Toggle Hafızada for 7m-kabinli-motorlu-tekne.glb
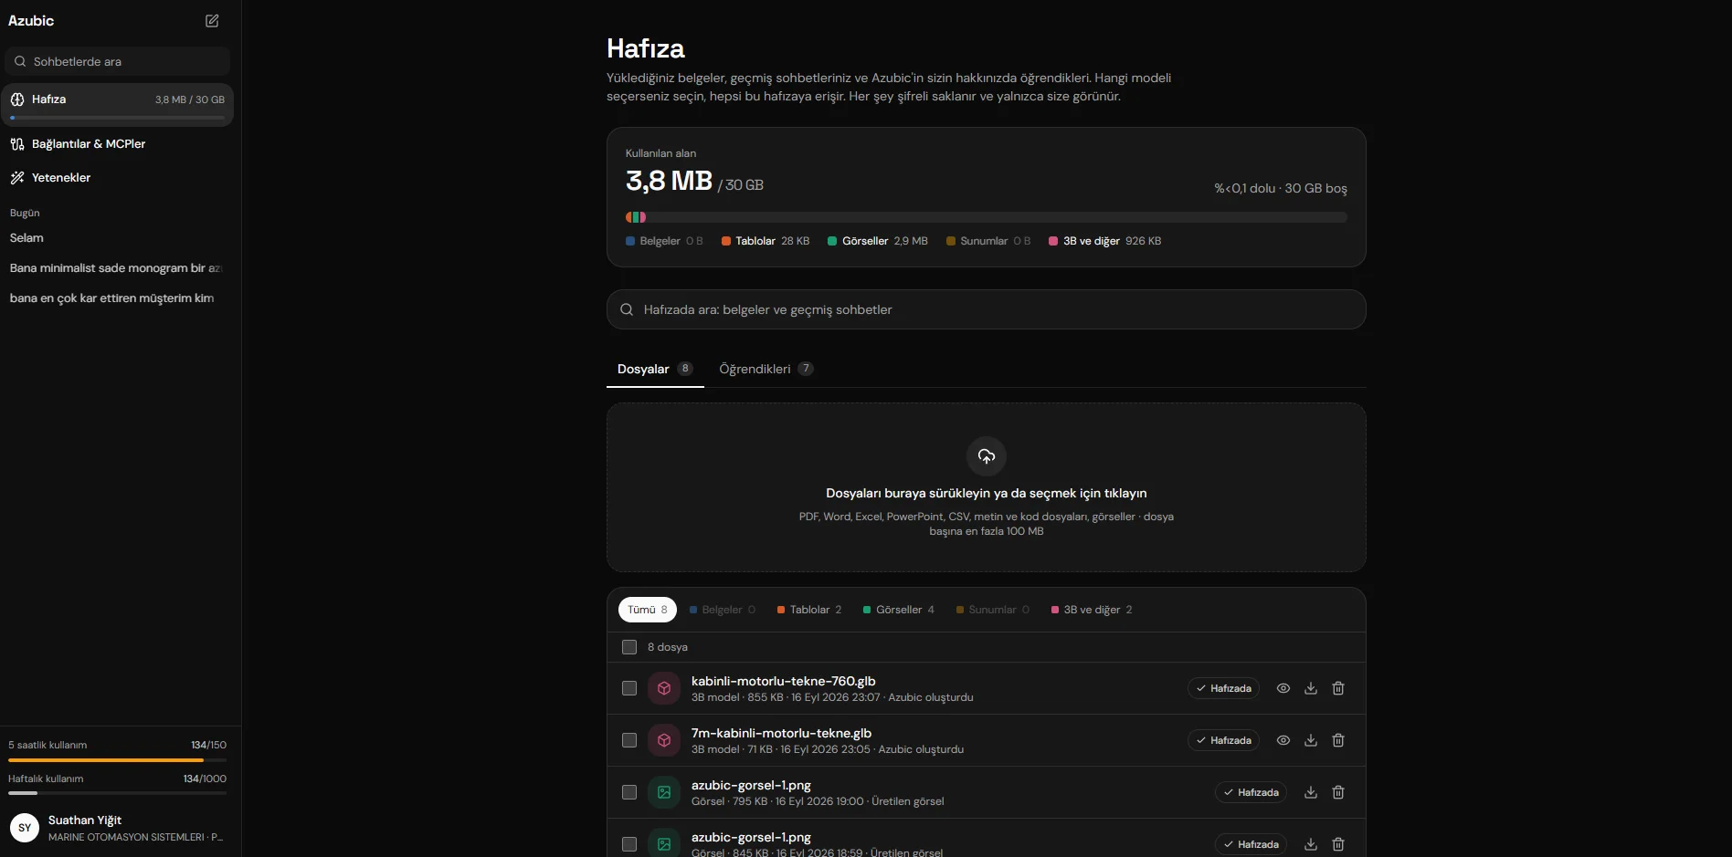 coord(1223,740)
